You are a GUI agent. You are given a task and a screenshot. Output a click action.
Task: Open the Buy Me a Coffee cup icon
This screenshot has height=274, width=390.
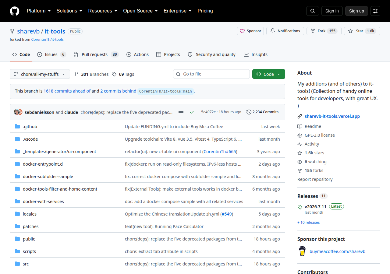(302, 251)
